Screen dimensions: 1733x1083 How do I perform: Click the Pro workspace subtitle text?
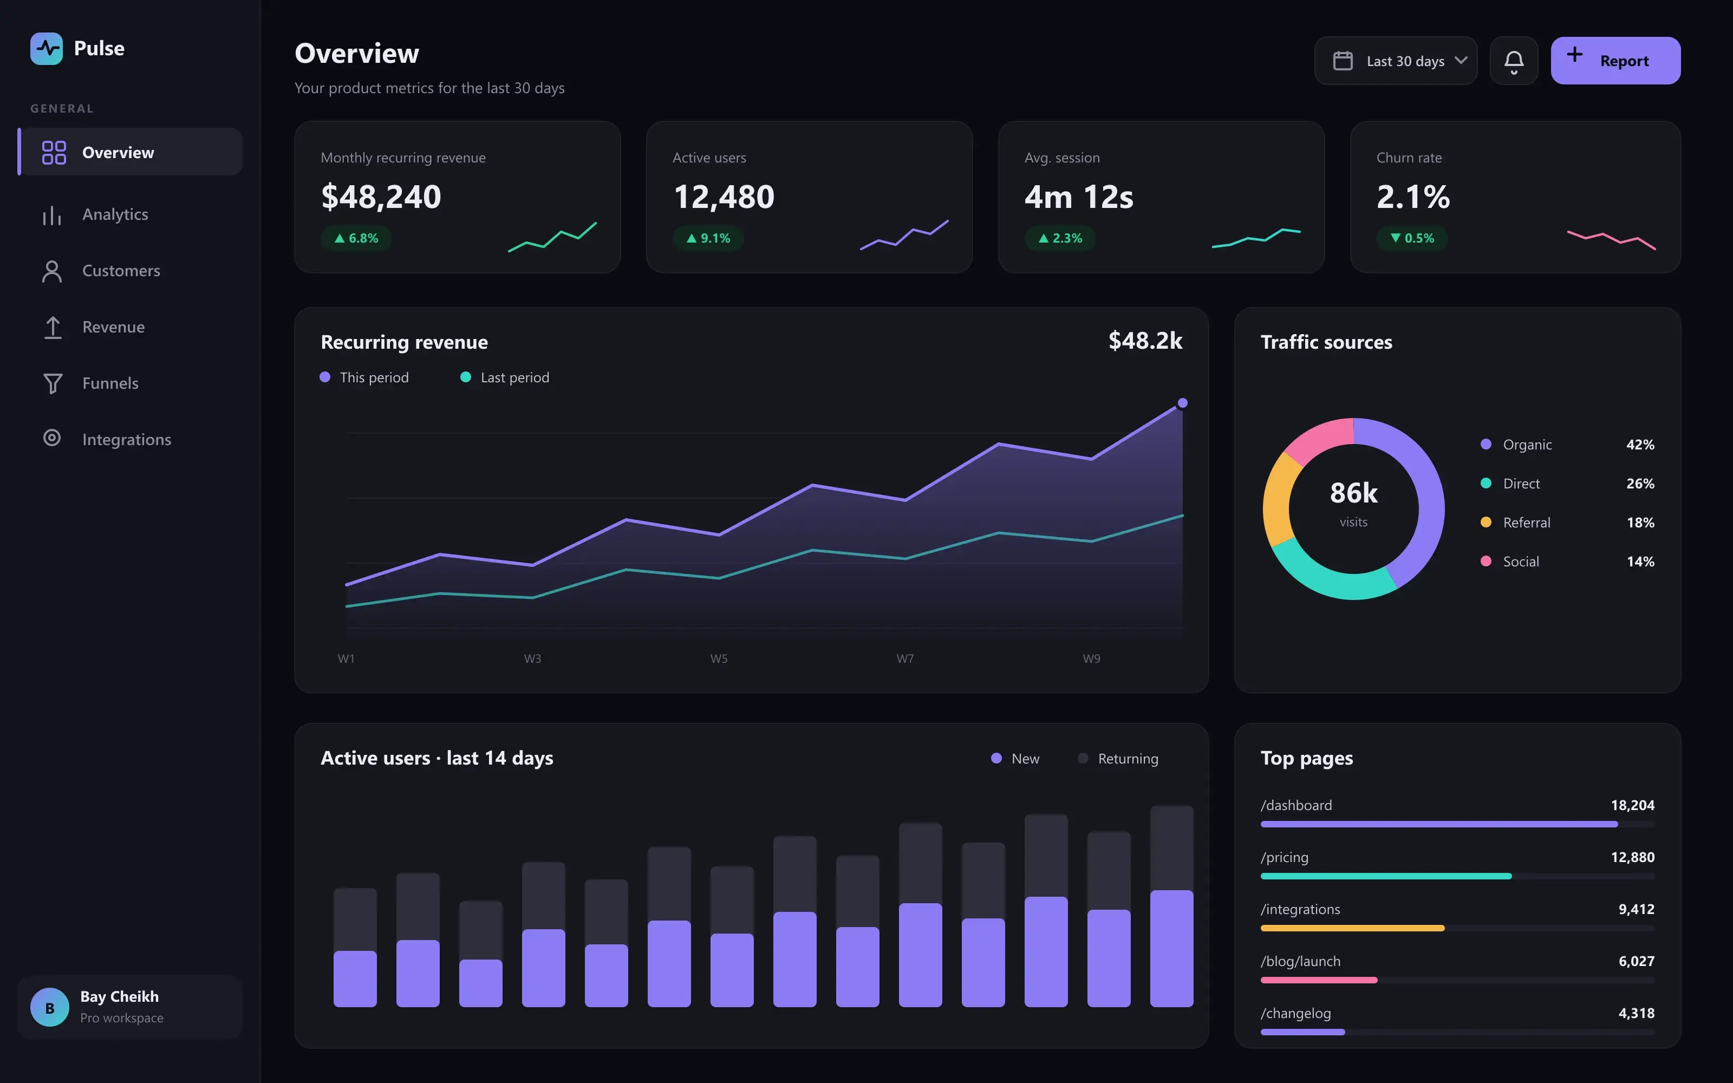point(122,1018)
